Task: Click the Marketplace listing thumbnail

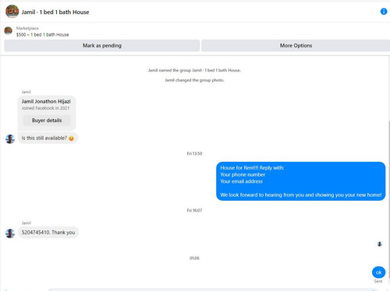Action: click(x=9, y=30)
